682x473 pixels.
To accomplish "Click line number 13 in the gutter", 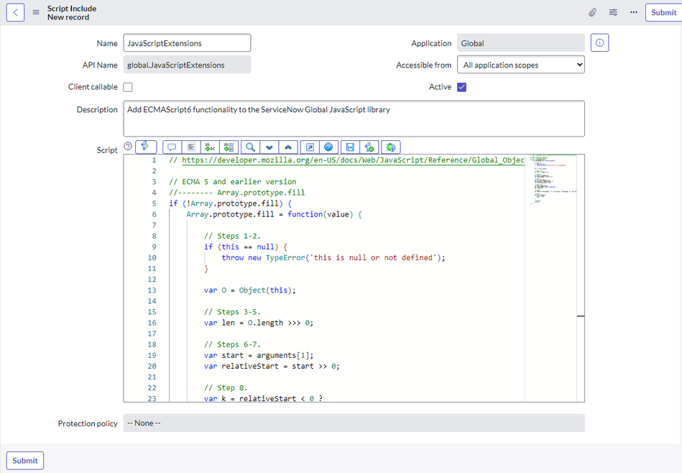I will click(152, 290).
